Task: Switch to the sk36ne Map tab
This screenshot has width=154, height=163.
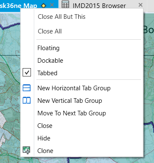Action: pos(18,5)
